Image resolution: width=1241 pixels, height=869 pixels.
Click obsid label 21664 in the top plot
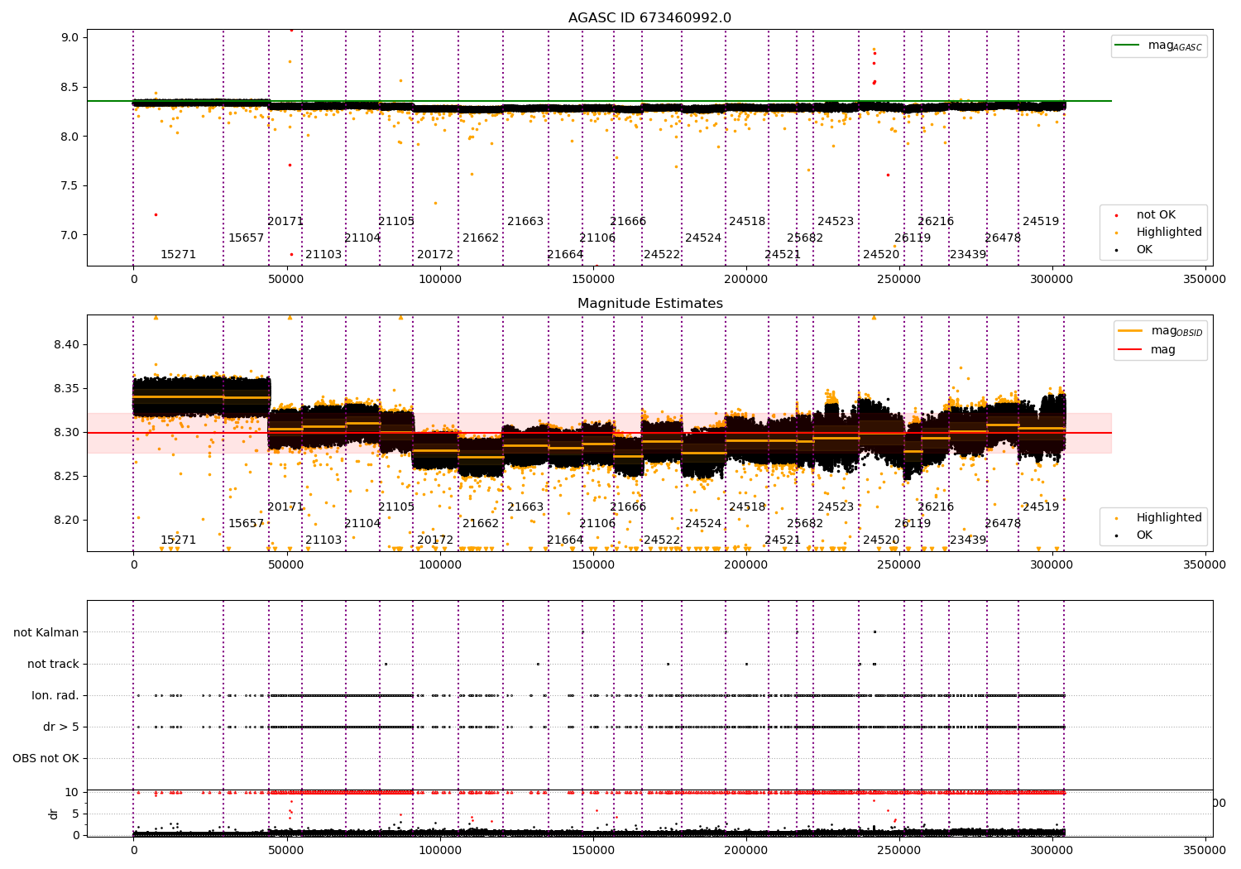565,254
